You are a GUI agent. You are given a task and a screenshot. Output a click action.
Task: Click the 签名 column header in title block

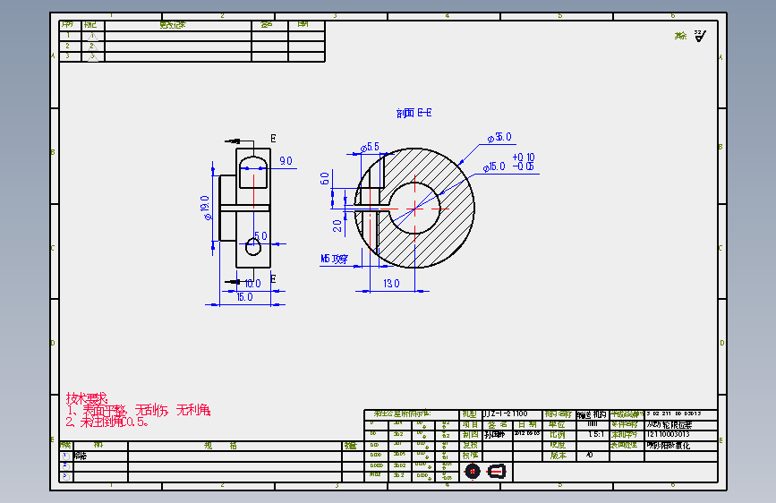(x=498, y=424)
